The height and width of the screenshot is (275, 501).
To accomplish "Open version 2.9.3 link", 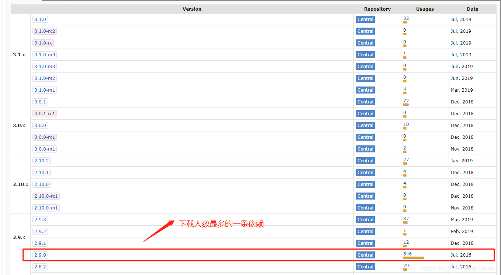I will (x=40, y=220).
